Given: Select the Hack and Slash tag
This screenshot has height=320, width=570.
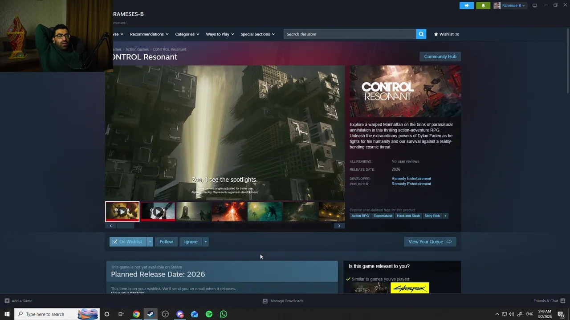Looking at the screenshot, I should tap(408, 216).
